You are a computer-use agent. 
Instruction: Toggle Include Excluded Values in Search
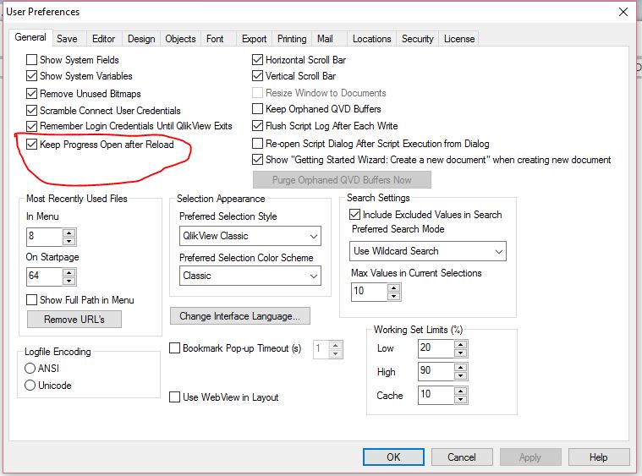pos(354,215)
